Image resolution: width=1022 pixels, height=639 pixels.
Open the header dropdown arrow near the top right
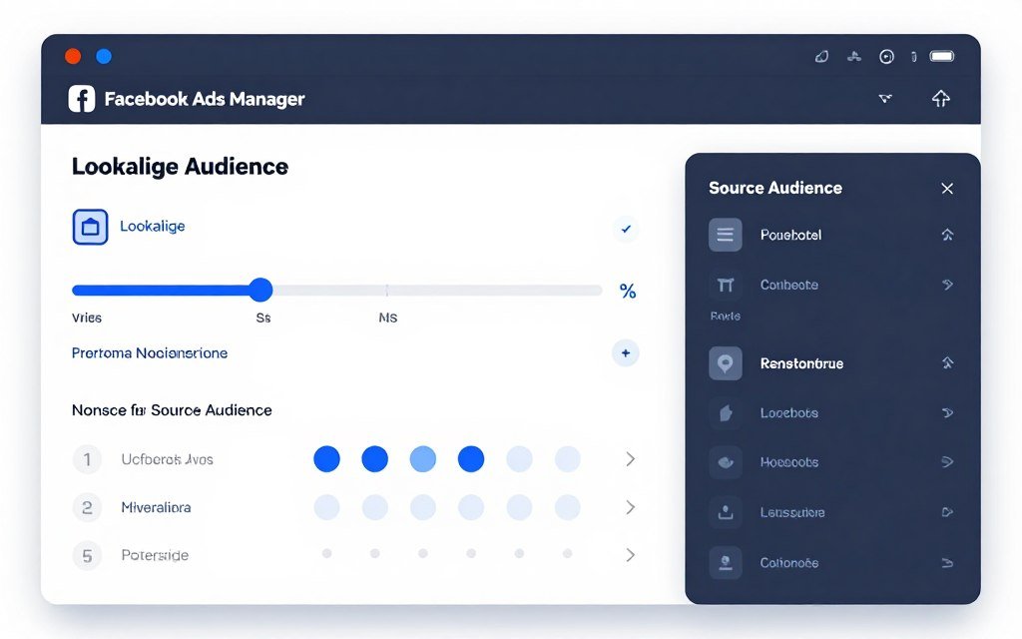(885, 98)
